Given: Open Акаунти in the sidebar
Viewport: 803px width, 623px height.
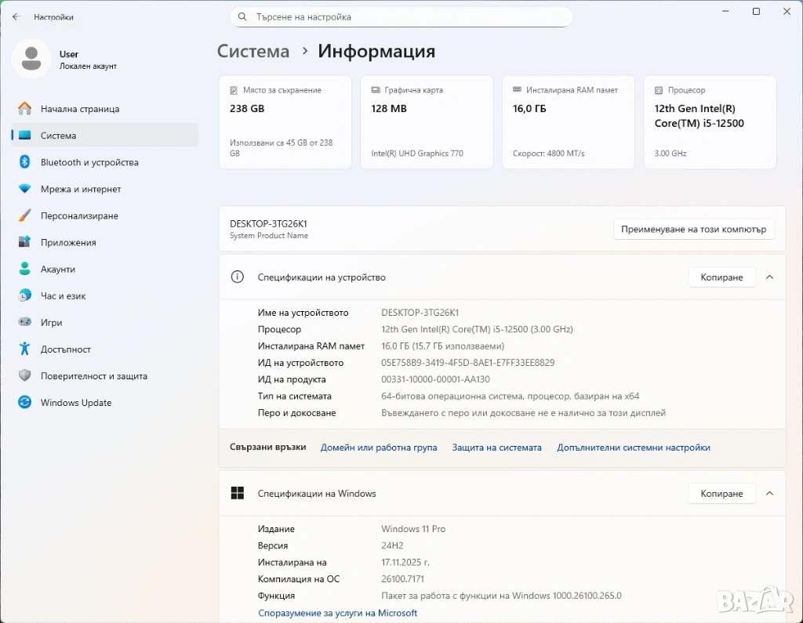Looking at the screenshot, I should [58, 269].
